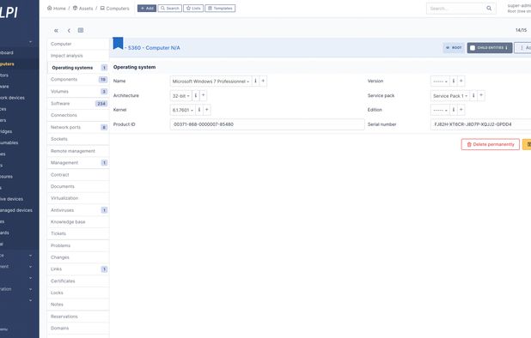Open the Changes tab
Viewport: 531px width, 338px height.
pos(78,257)
